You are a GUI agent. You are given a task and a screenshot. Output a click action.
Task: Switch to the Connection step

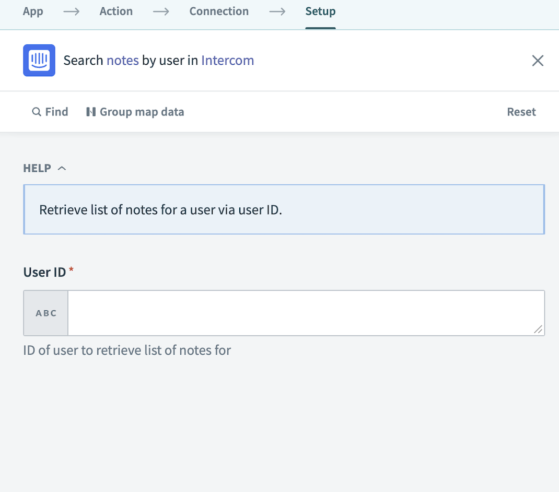[x=219, y=11]
